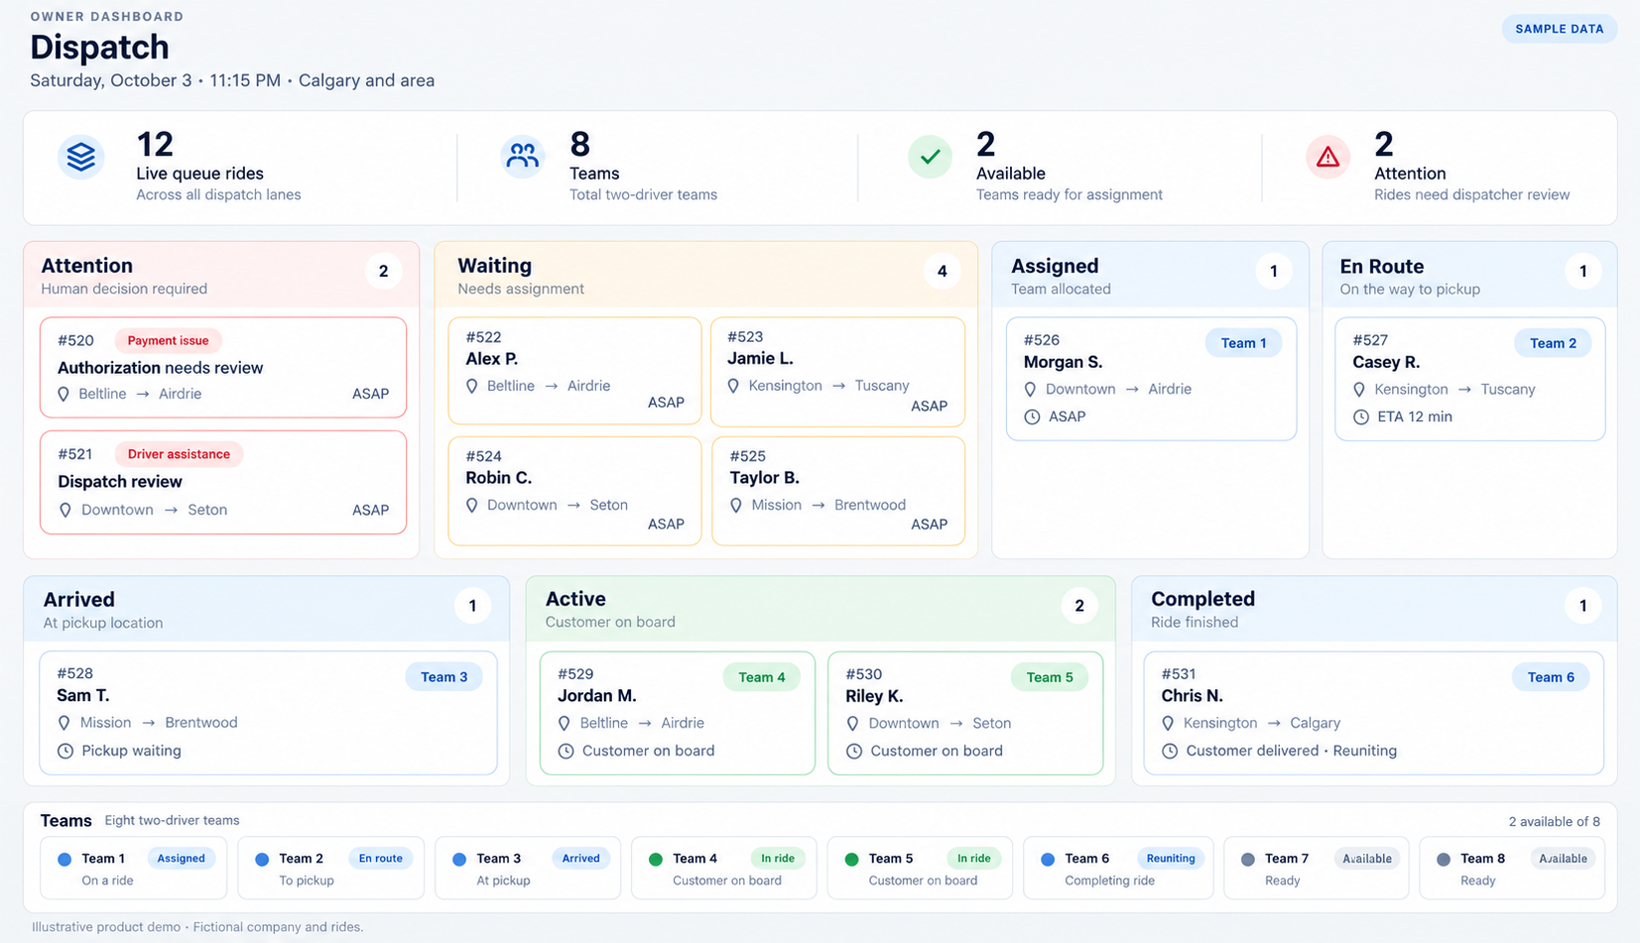
Task: Click the Team 1 badge on Morgan S. card
Action: coord(1243,343)
